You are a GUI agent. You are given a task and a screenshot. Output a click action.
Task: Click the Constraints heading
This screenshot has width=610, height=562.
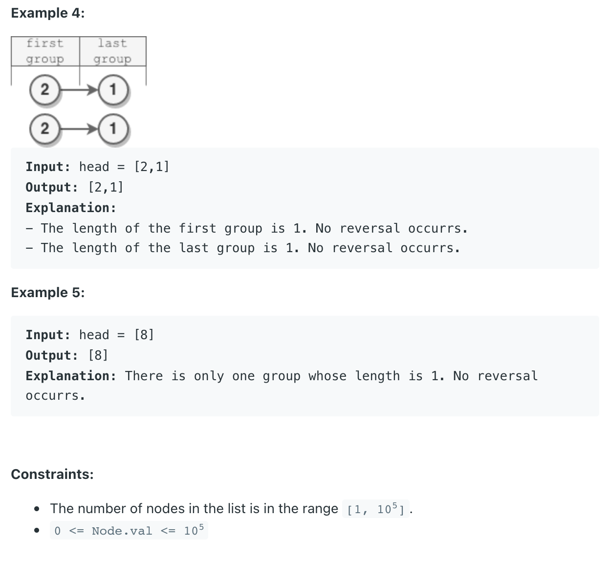tap(52, 475)
